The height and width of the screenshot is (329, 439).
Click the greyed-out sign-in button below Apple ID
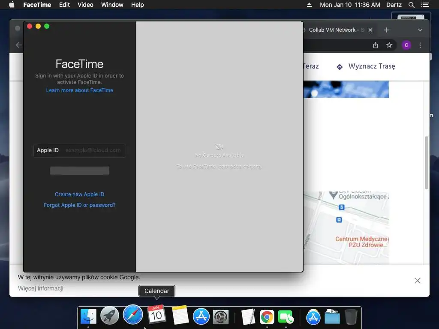coord(79,170)
